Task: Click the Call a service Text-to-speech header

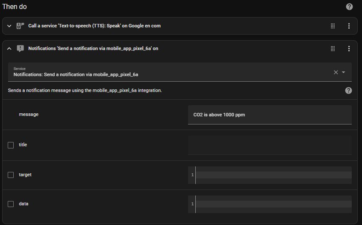Action: (x=94, y=26)
